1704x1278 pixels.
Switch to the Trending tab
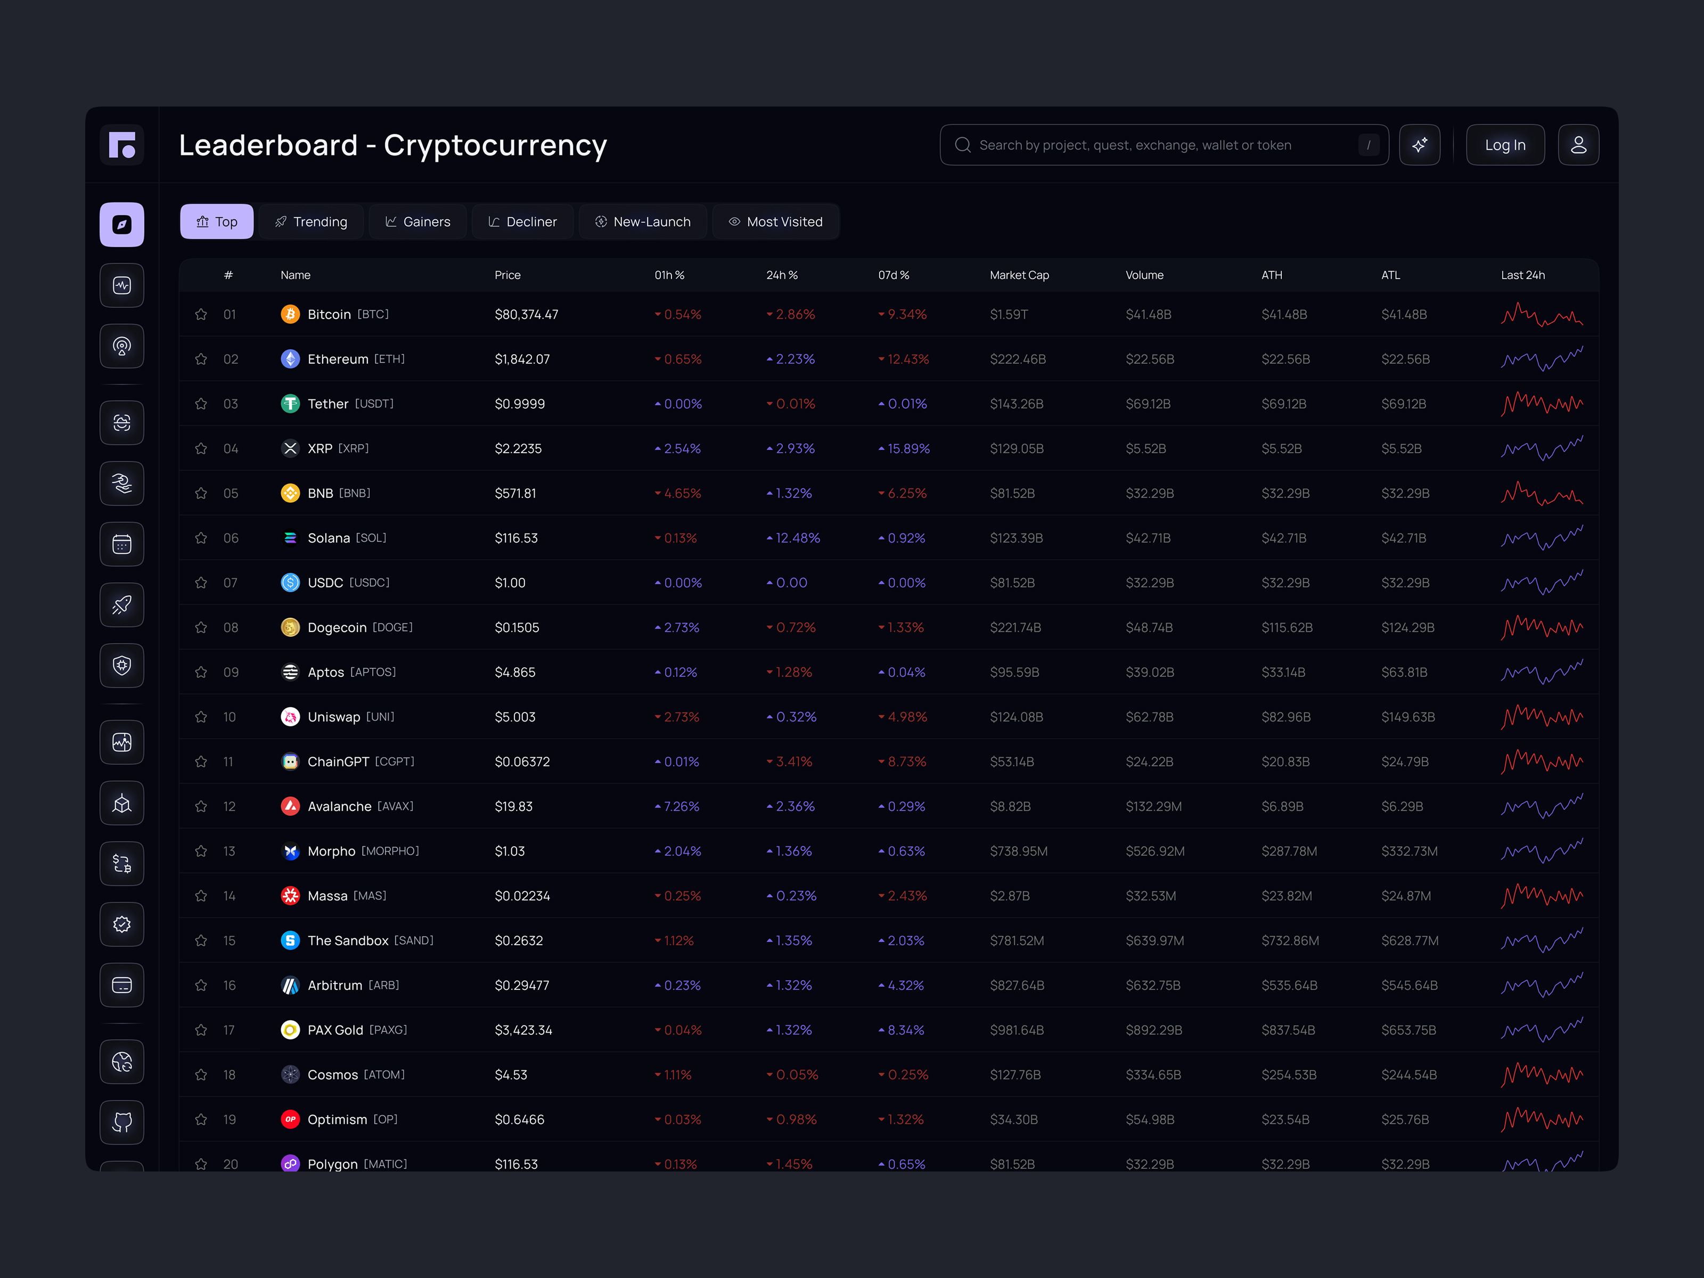[x=311, y=222]
